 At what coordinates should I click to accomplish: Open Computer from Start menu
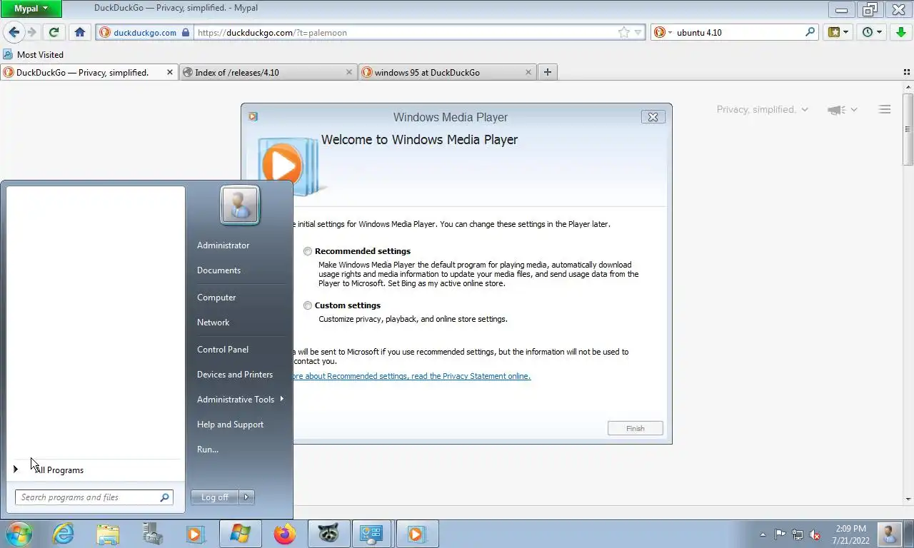216,298
